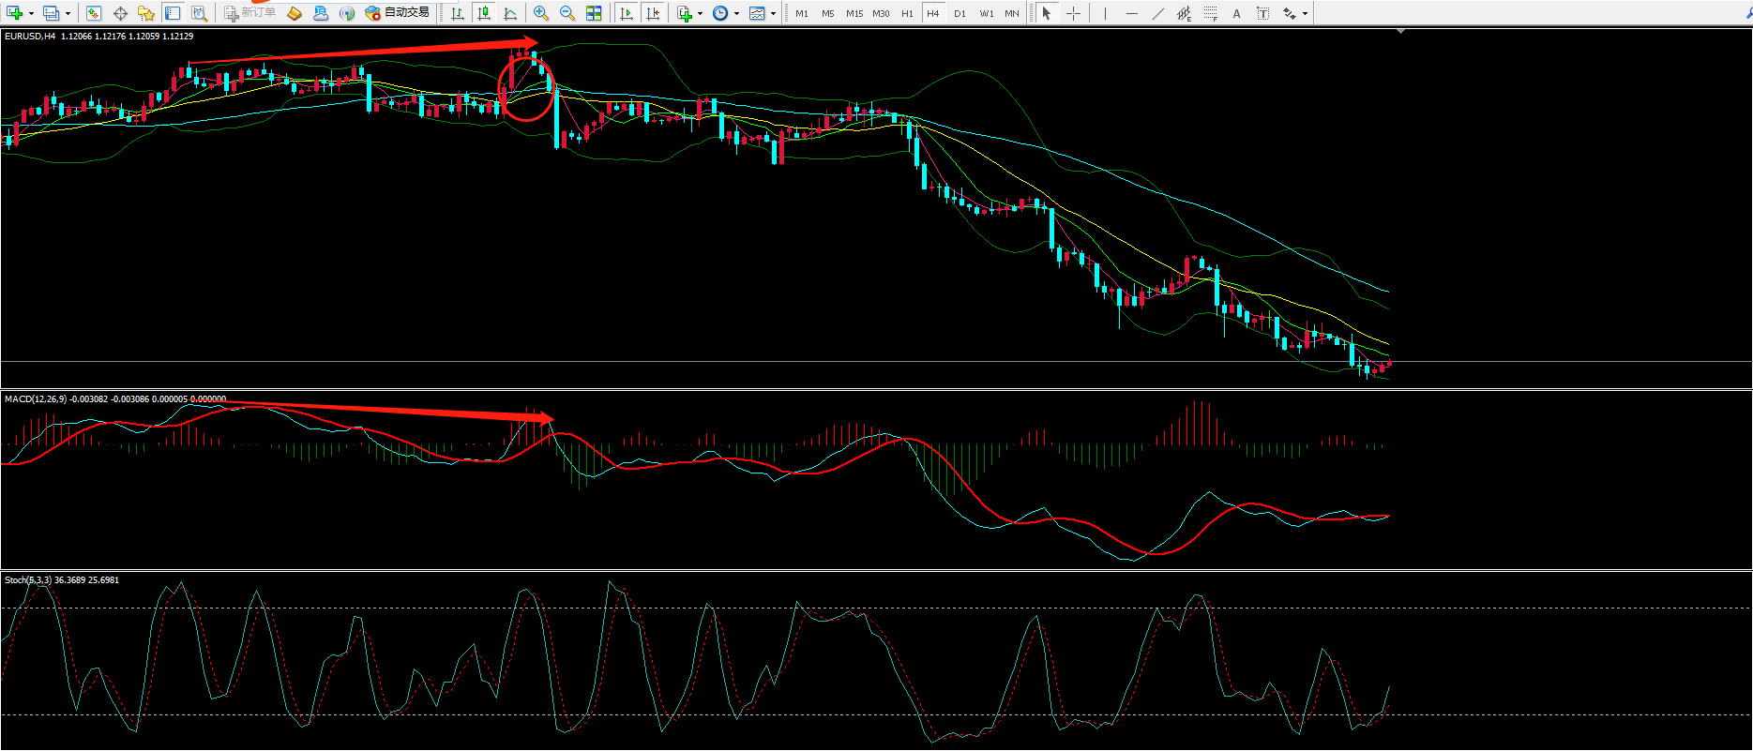Open the indicators list dropdown arrow
The image size is (1753, 751).
pyautogui.click(x=700, y=13)
